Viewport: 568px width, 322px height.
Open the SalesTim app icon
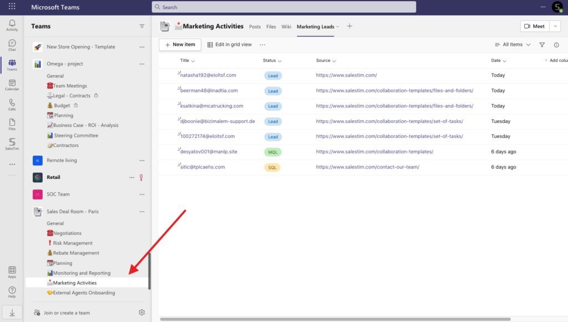[12, 144]
